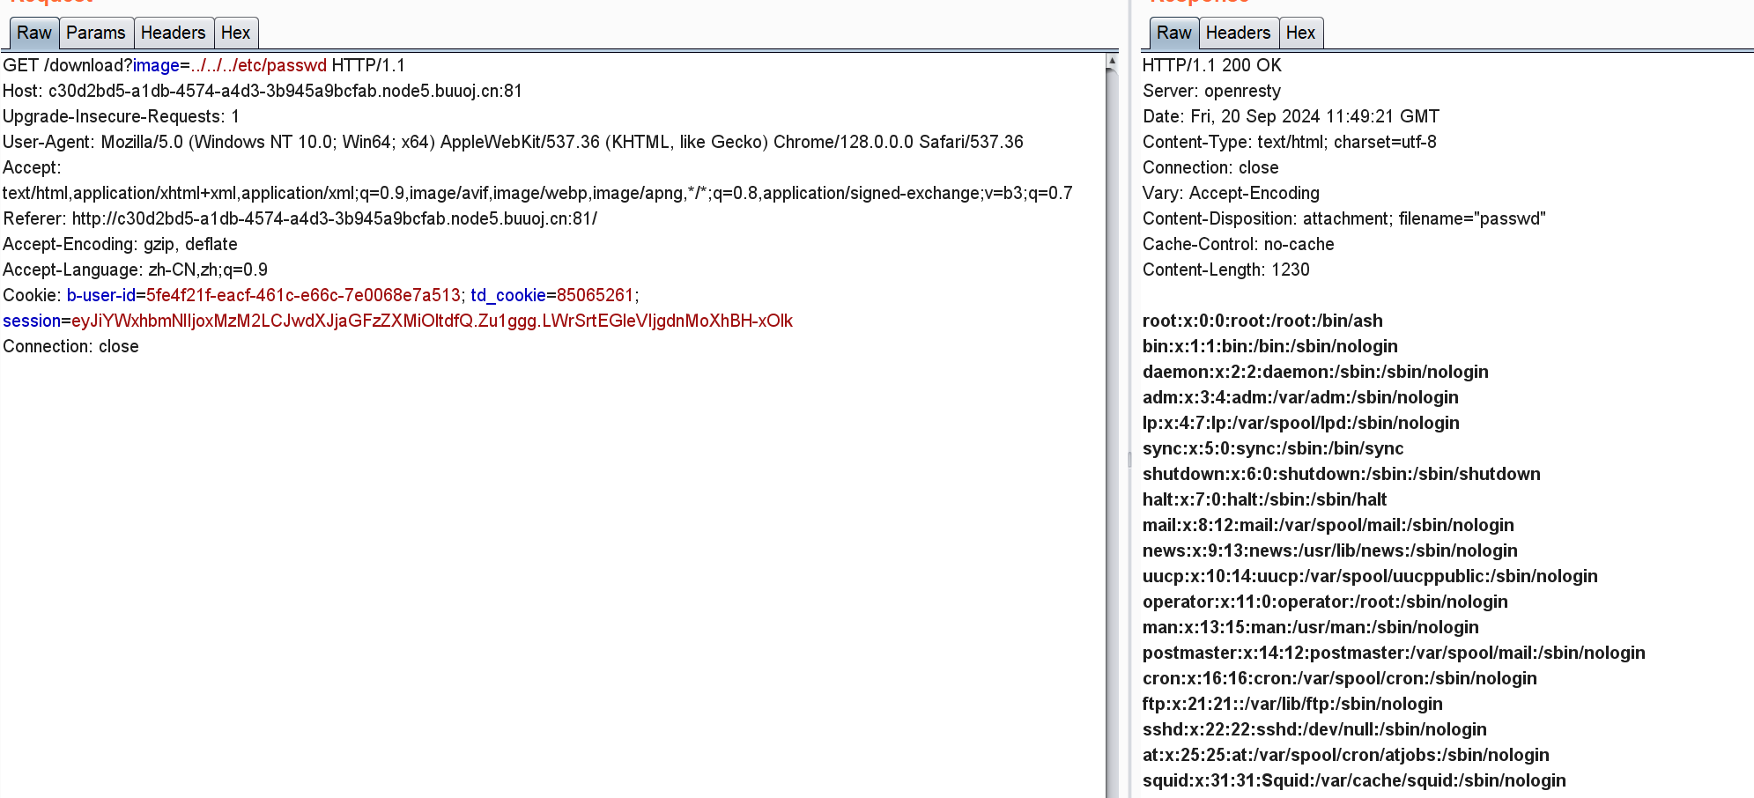This screenshot has width=1754, height=798.
Task: Click the mail:x:8:12 passwd entry
Action: [x=1328, y=525]
